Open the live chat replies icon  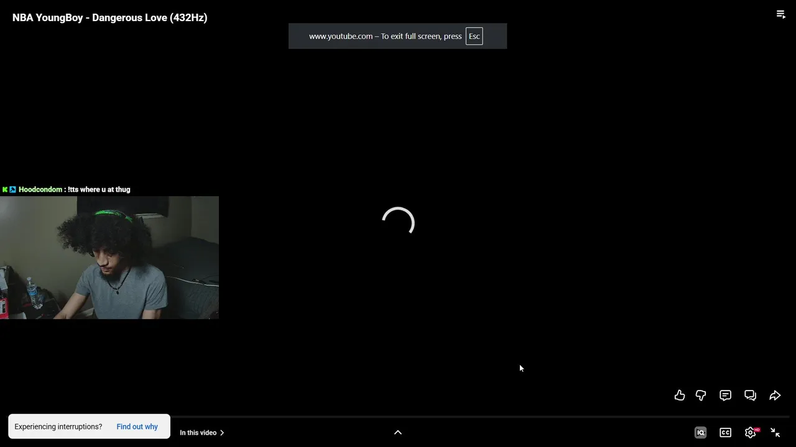click(750, 395)
